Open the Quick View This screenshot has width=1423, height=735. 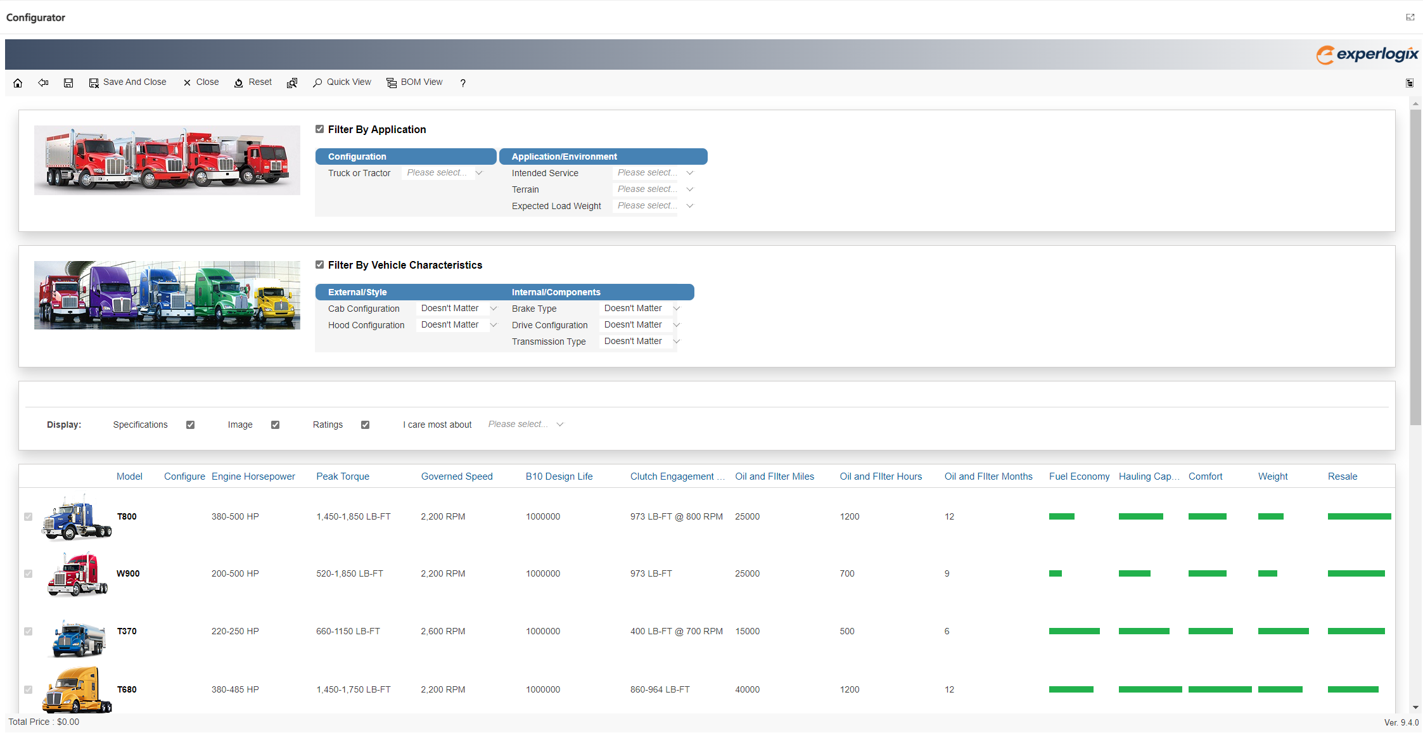coord(342,82)
